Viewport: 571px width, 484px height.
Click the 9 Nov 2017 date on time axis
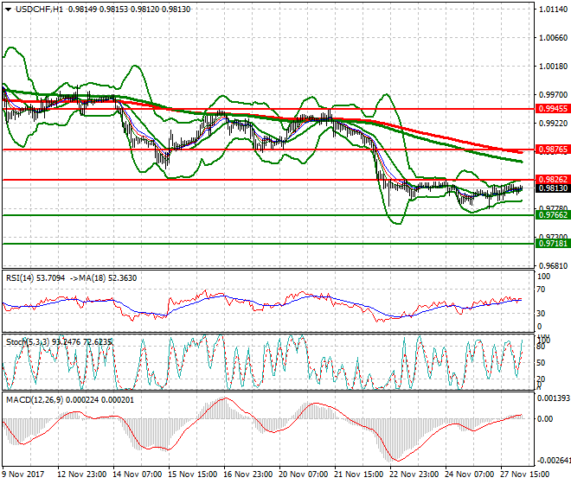26,475
